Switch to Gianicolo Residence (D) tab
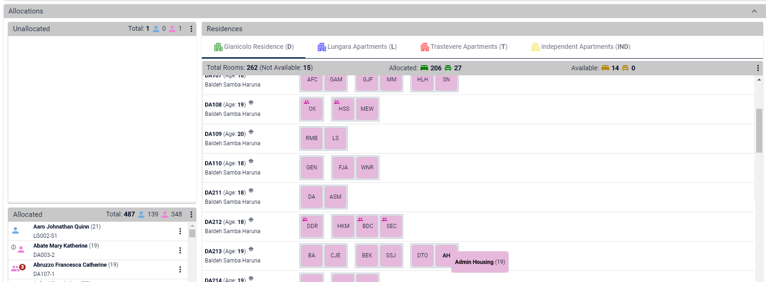Image resolution: width=766 pixels, height=282 pixels. point(254,47)
